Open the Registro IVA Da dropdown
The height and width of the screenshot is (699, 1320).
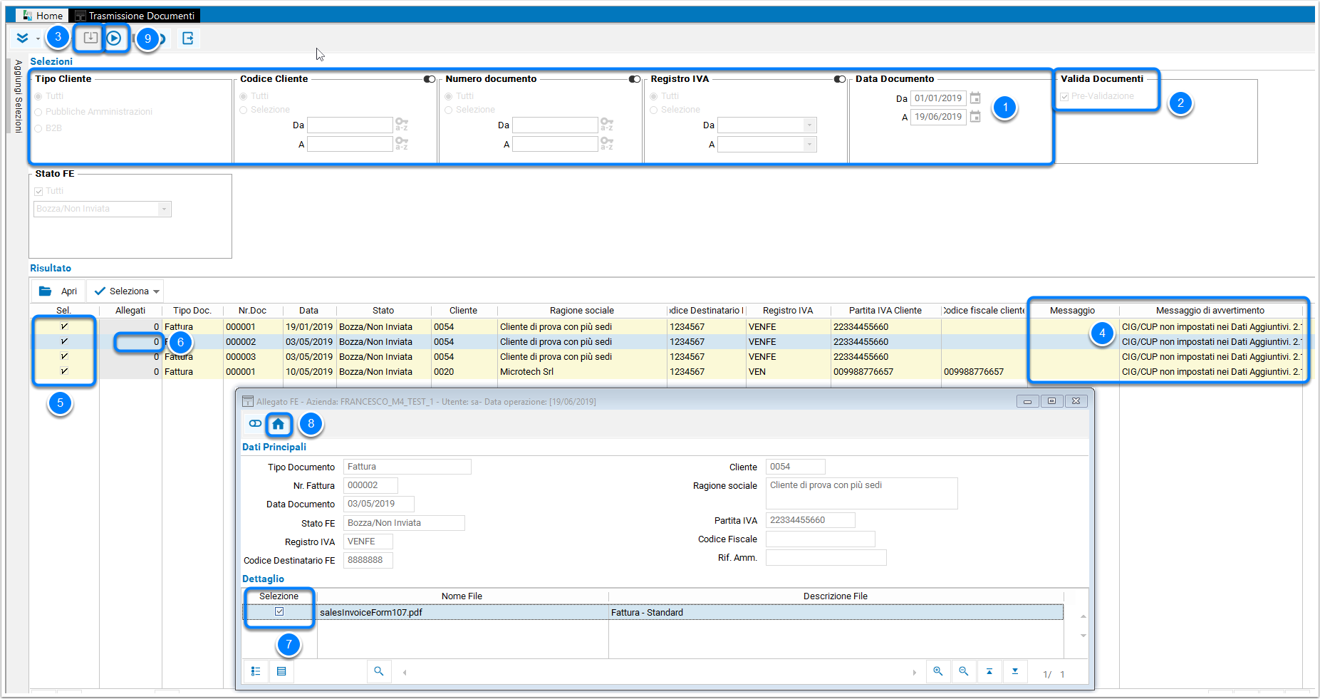point(809,125)
